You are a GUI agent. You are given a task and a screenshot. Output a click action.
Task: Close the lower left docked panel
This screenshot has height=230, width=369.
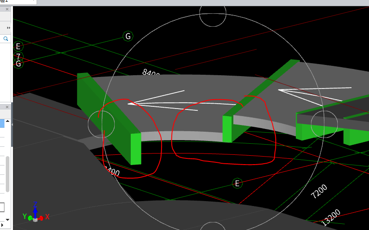point(7,107)
